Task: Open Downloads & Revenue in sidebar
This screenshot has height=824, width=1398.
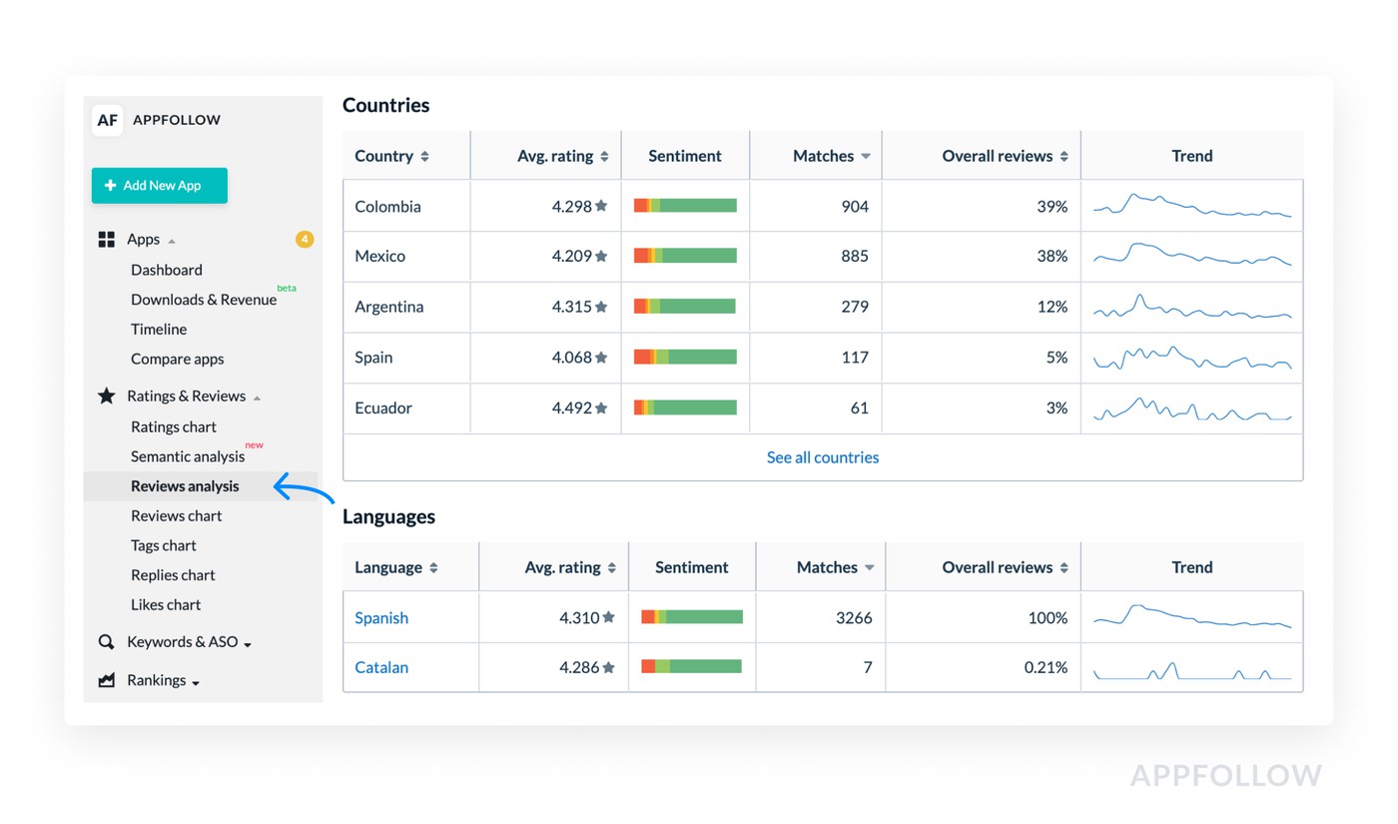Action: [x=204, y=300]
